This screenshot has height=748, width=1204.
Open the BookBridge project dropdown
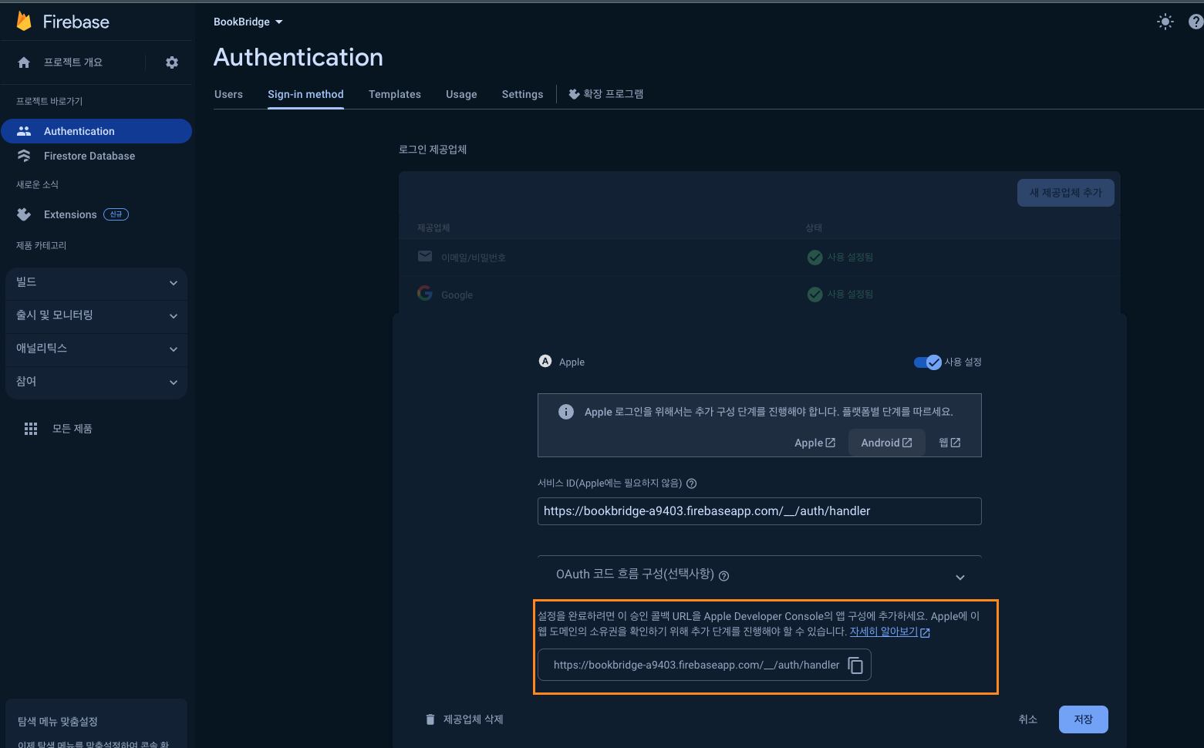248,22
